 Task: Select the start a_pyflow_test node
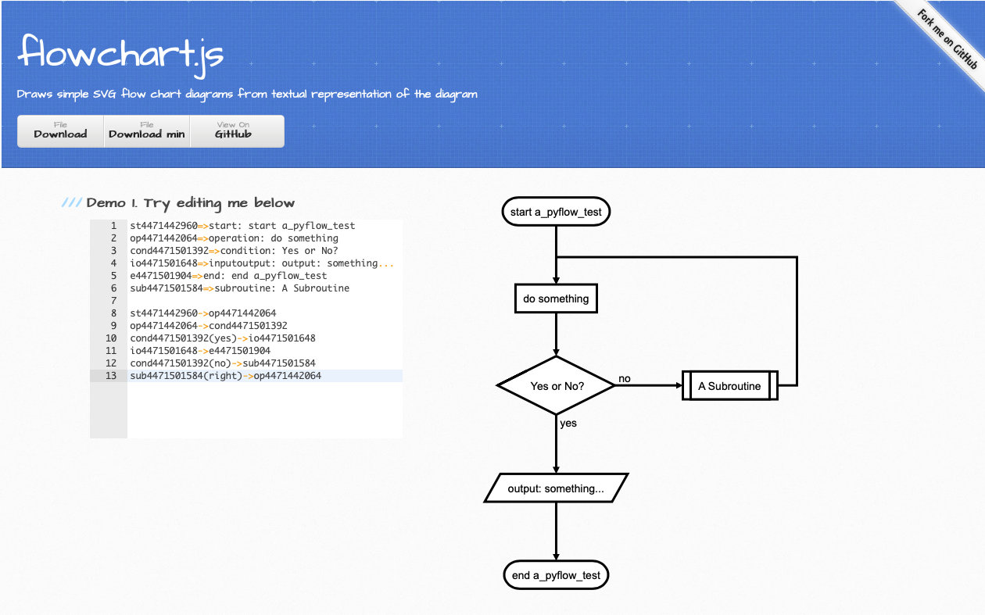556,211
